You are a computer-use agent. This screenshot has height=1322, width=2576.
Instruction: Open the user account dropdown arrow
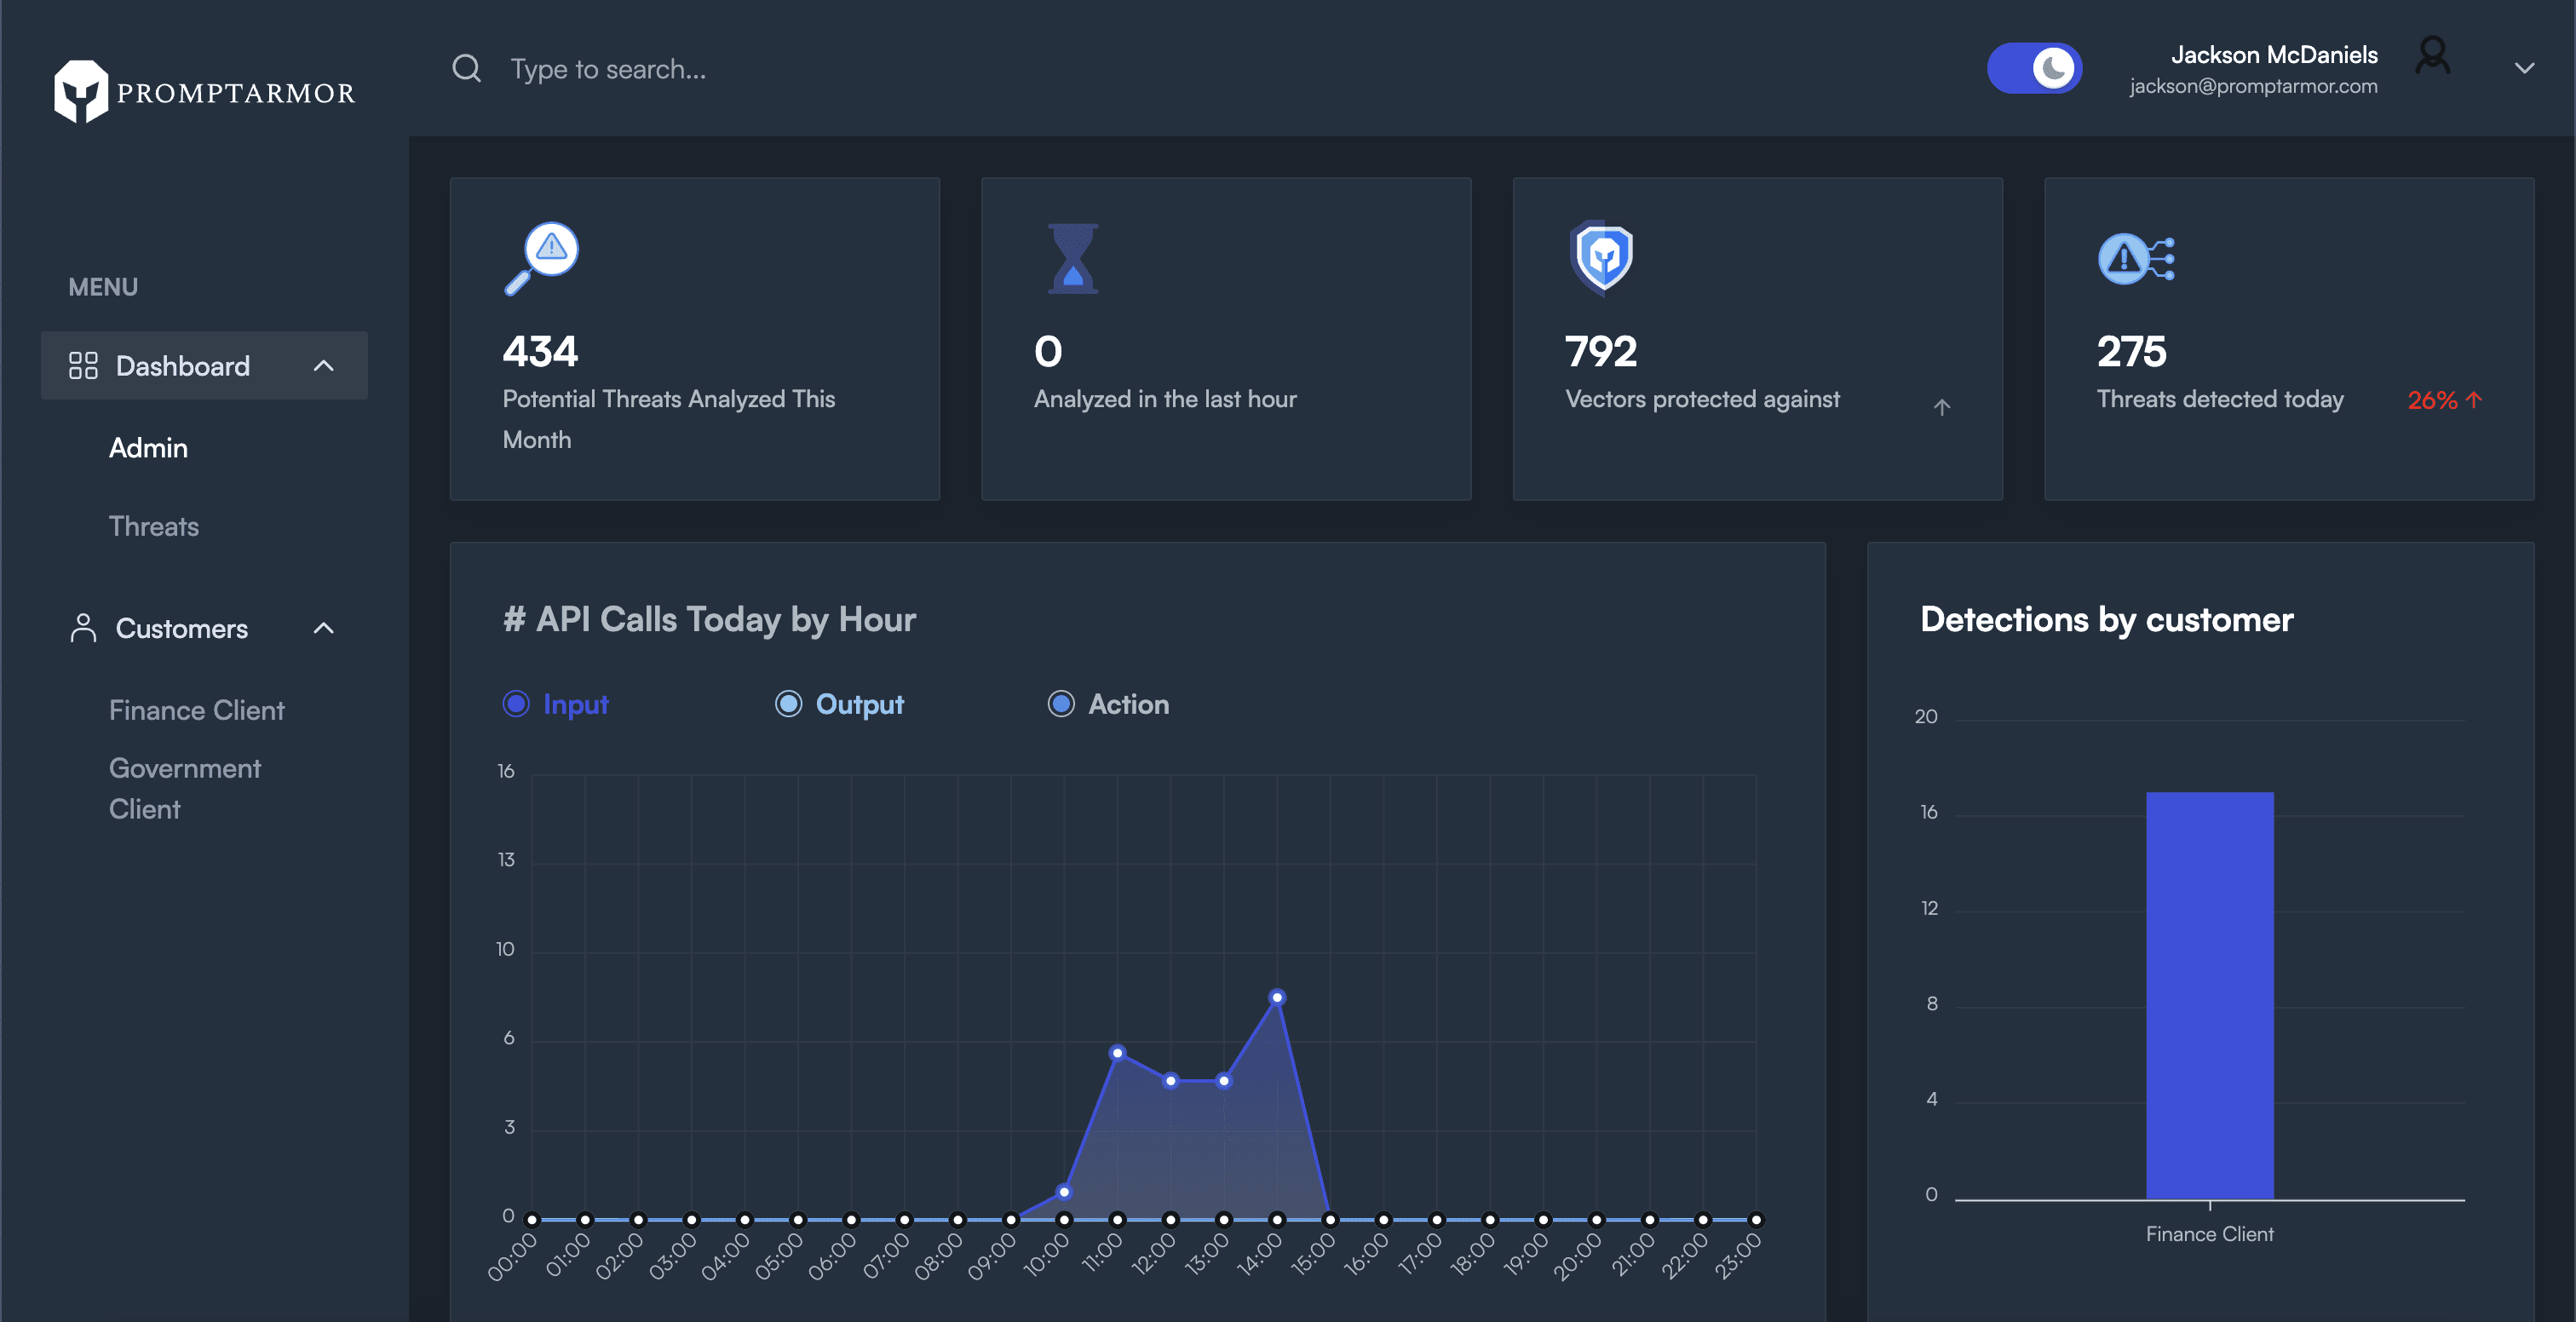click(2524, 69)
